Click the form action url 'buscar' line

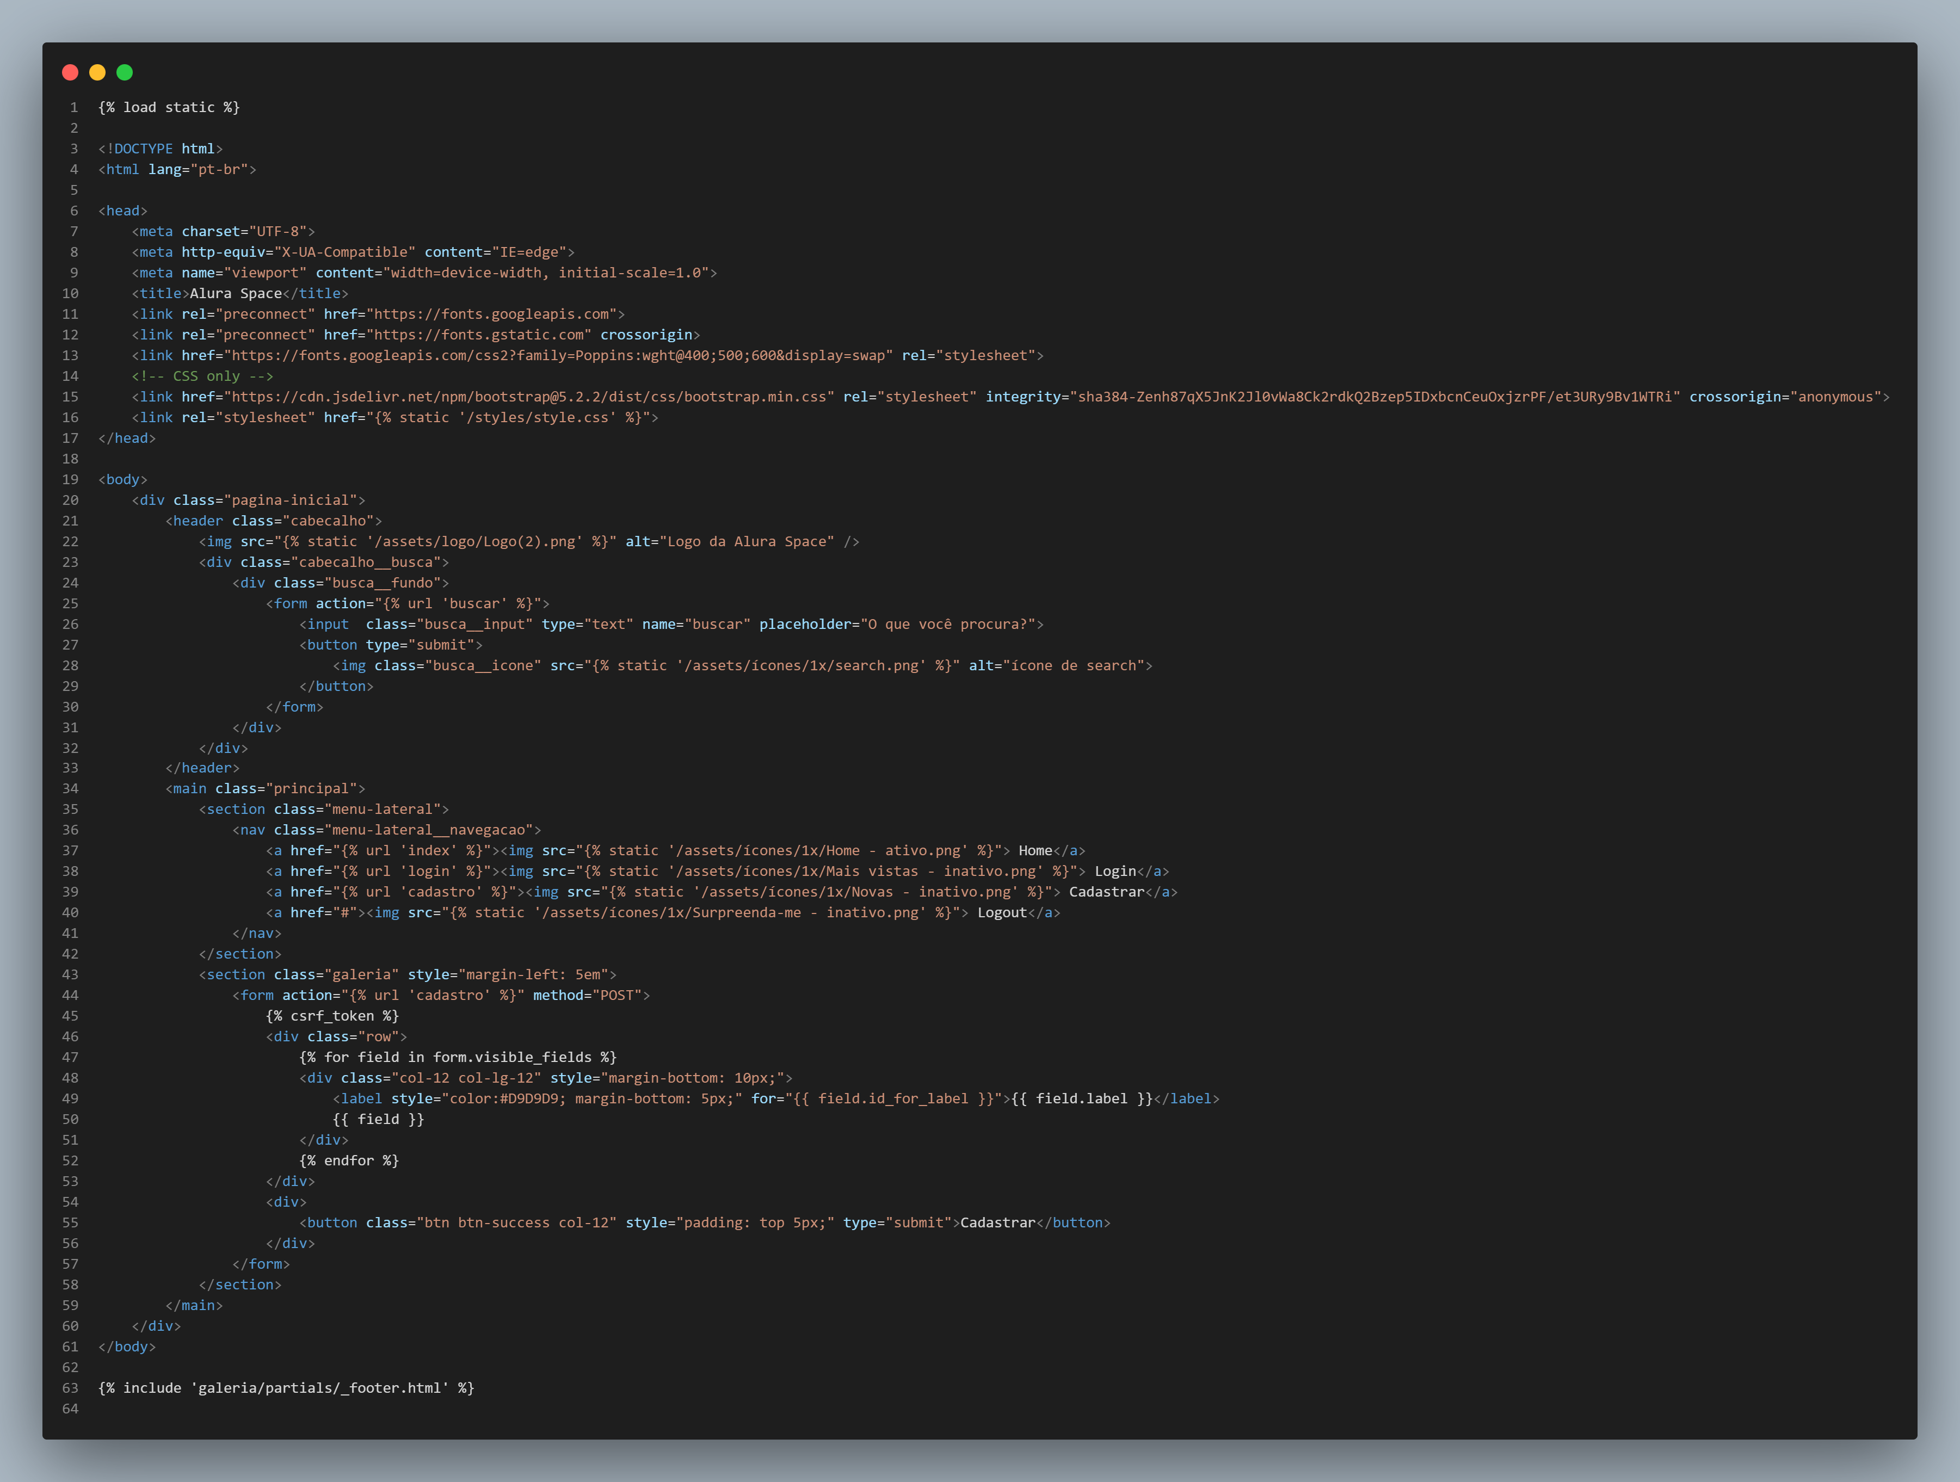coord(408,603)
